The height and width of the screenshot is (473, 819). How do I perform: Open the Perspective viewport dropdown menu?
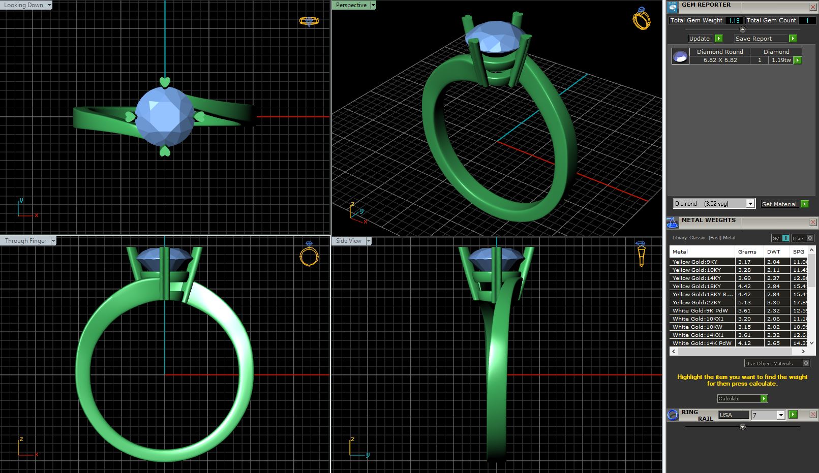[x=373, y=5]
